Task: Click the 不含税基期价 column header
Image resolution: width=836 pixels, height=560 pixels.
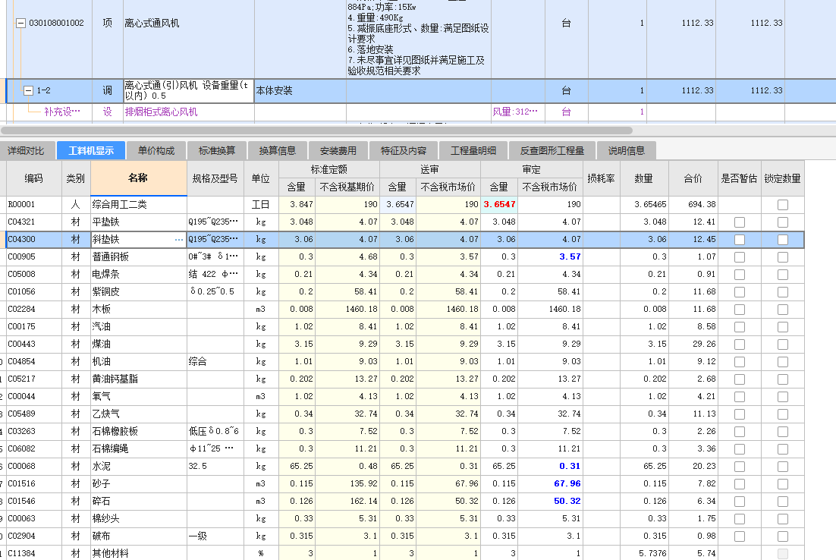Action: click(347, 187)
